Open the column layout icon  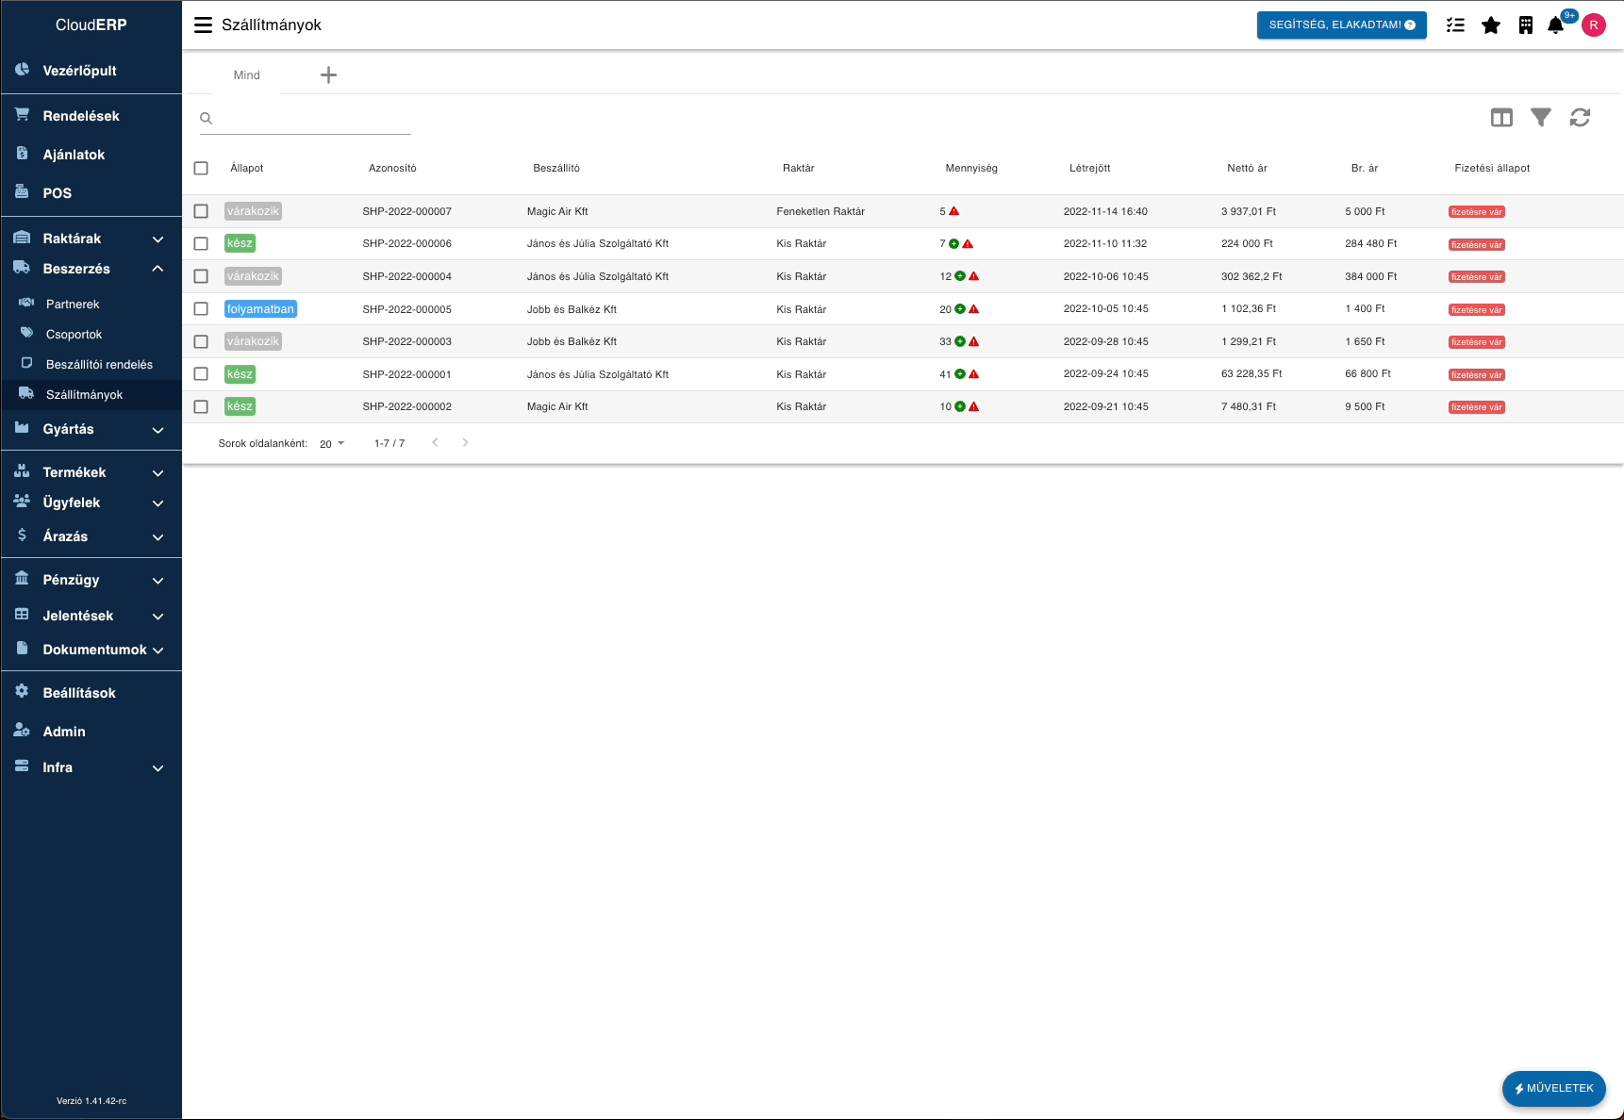click(1501, 118)
